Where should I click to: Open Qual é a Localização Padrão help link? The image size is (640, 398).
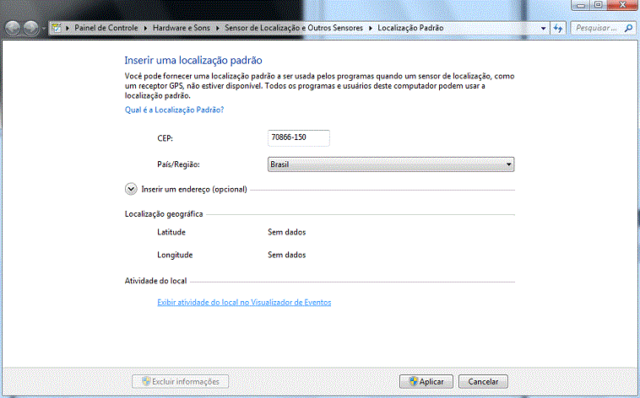(x=174, y=110)
